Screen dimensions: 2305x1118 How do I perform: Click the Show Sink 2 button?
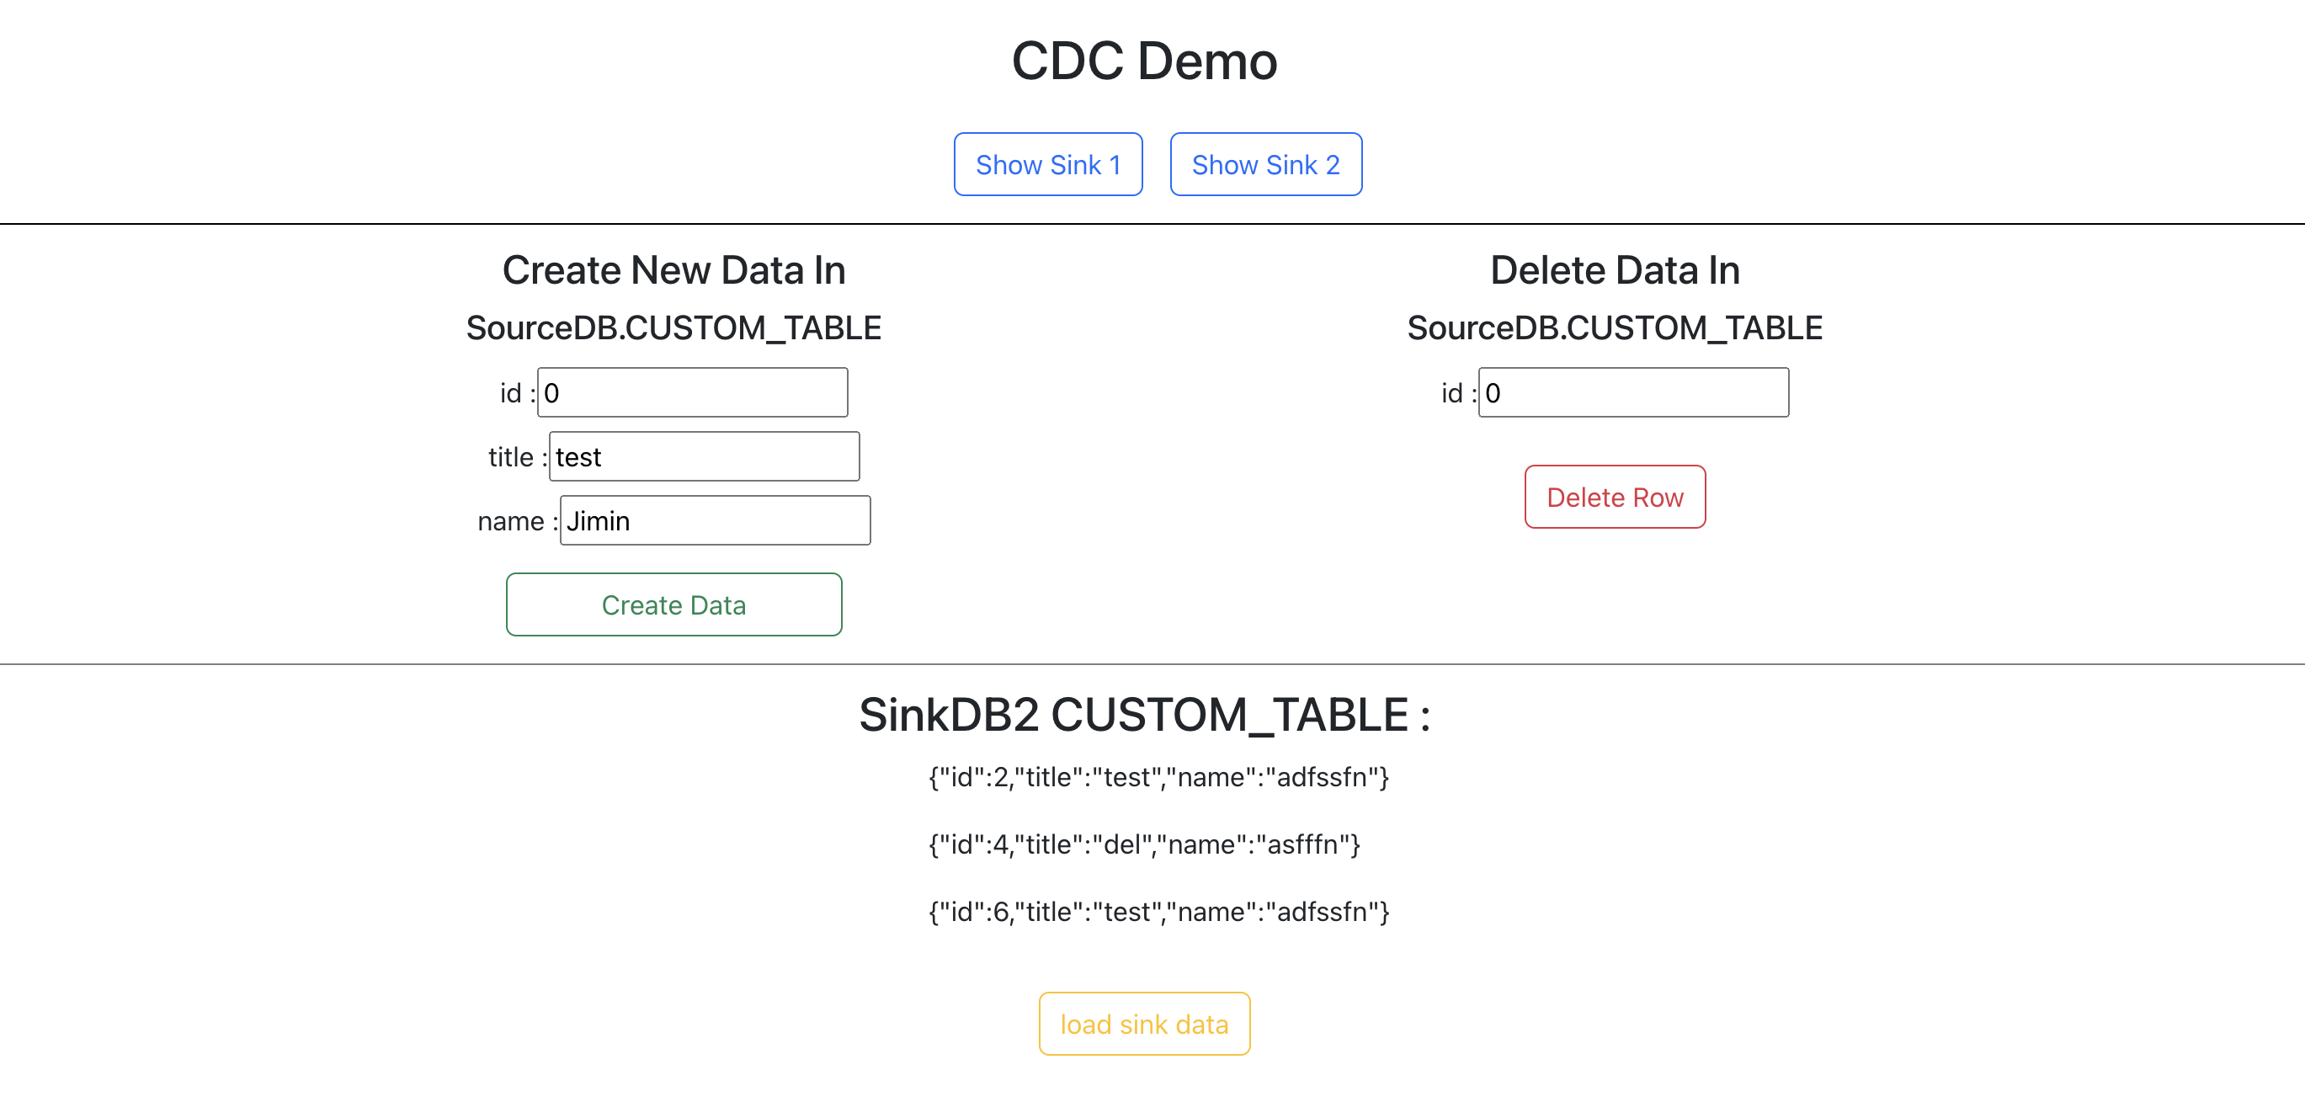(x=1265, y=164)
